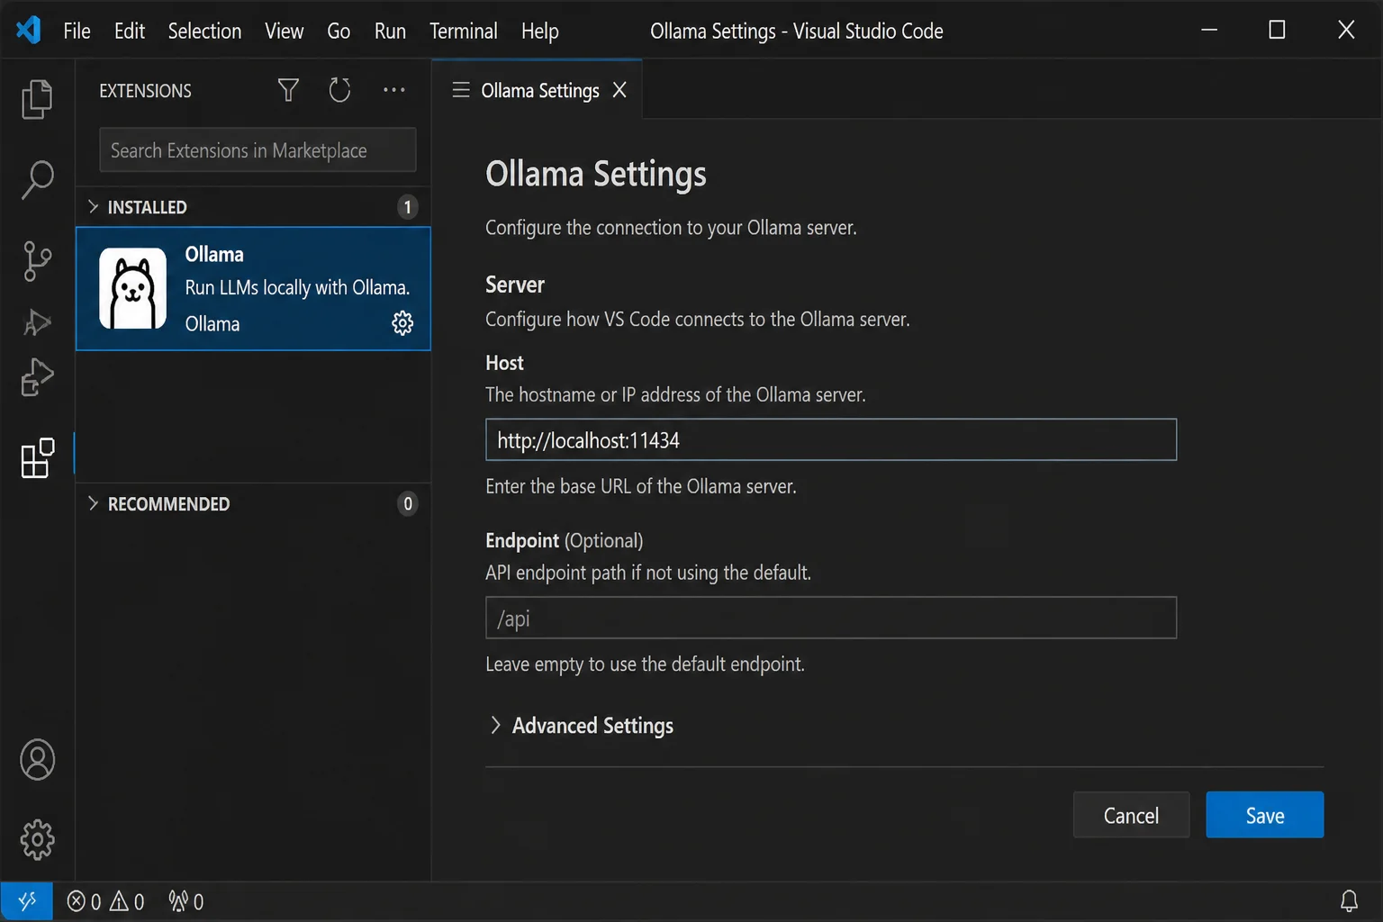The image size is (1383, 922).
Task: Open the Run menu
Action: (x=390, y=31)
